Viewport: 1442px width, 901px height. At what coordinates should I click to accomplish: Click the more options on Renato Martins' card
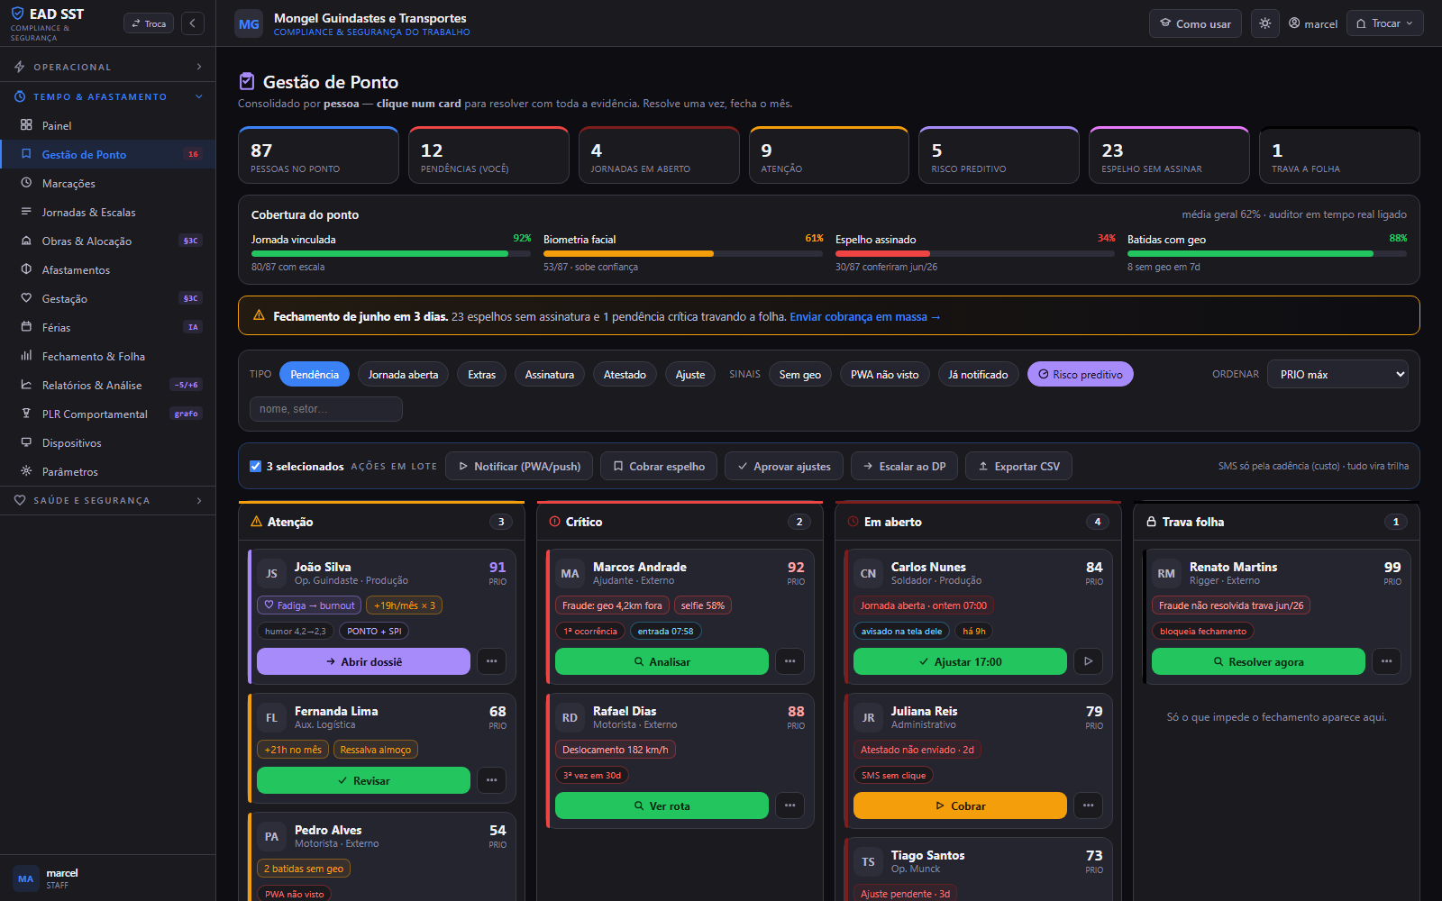tap(1386, 661)
